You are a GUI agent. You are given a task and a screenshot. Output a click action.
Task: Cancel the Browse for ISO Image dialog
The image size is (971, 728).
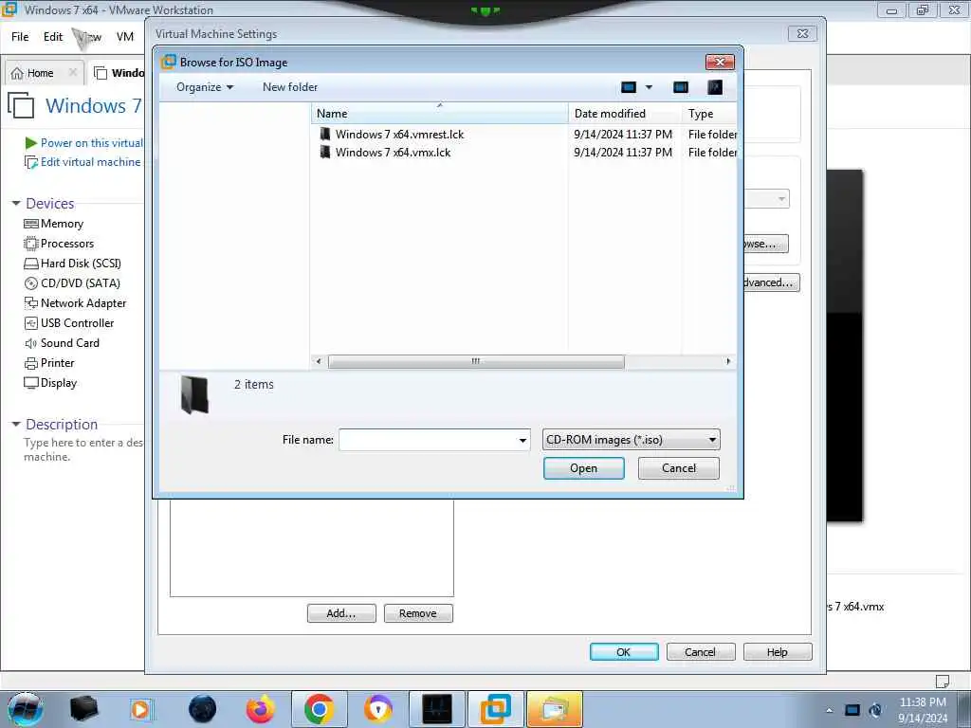678,468
